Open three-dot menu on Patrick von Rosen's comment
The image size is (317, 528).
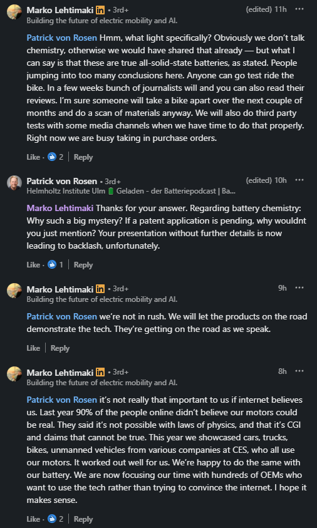coord(299,180)
